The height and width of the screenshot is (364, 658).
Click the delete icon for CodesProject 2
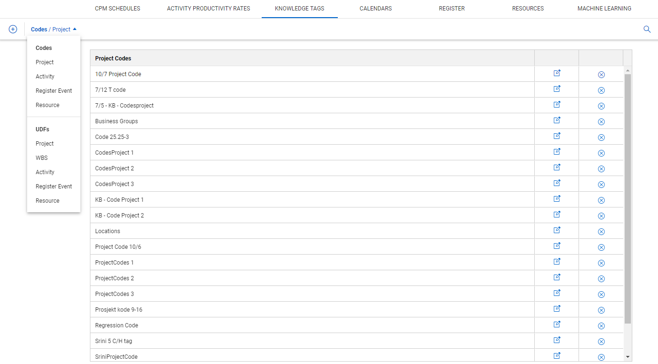[601, 168]
